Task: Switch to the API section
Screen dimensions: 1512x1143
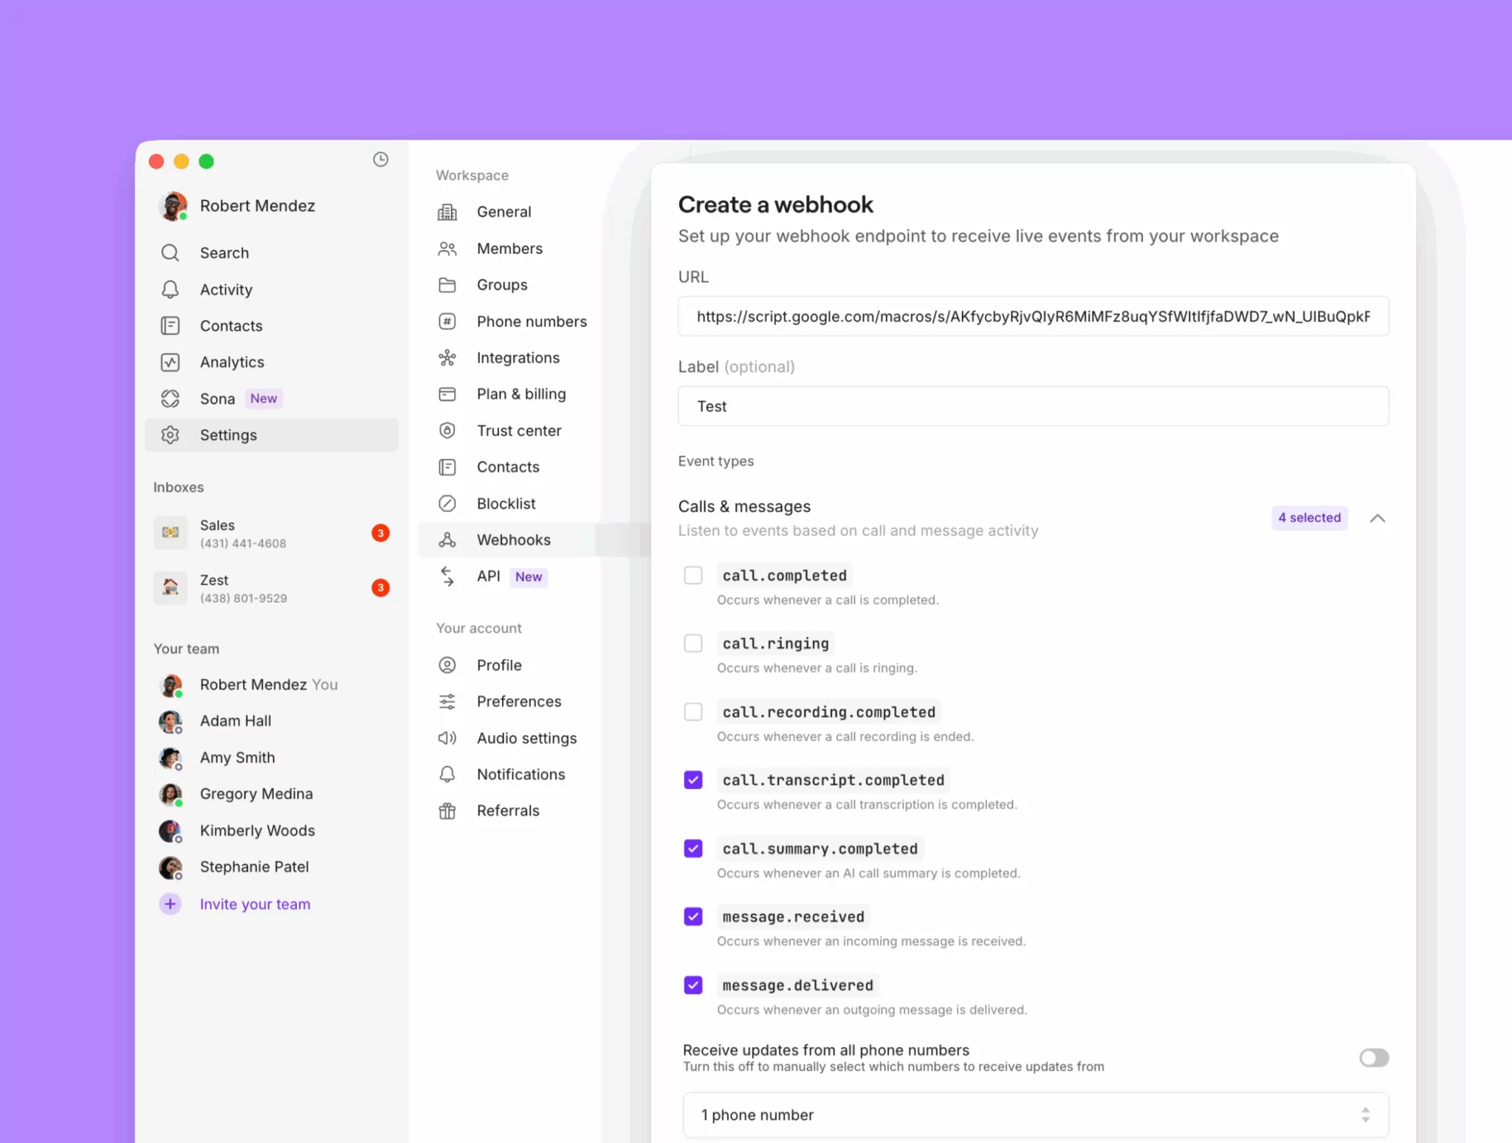Action: click(489, 576)
